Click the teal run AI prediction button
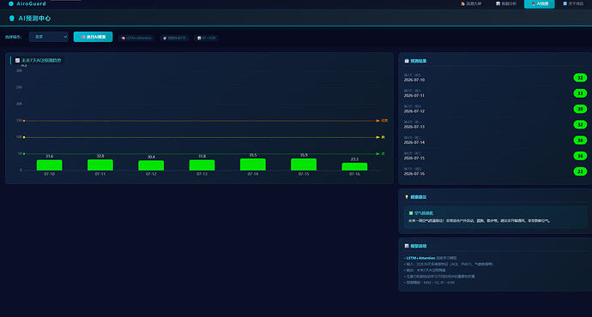The image size is (592, 317). (x=93, y=37)
